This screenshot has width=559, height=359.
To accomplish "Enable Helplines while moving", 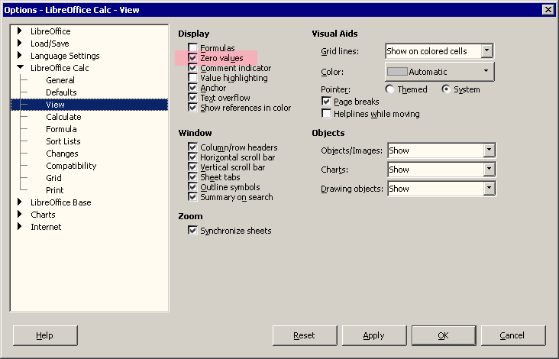I will pos(326,114).
